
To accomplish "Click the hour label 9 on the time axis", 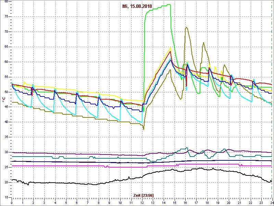I will pos(109,203).
